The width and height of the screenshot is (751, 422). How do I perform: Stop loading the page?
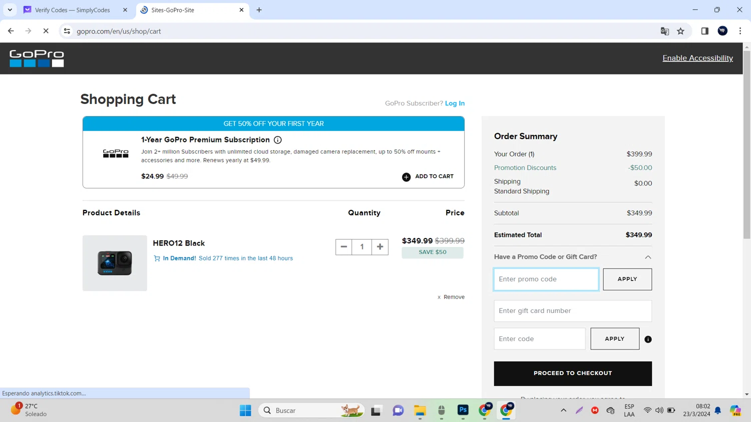pyautogui.click(x=46, y=31)
